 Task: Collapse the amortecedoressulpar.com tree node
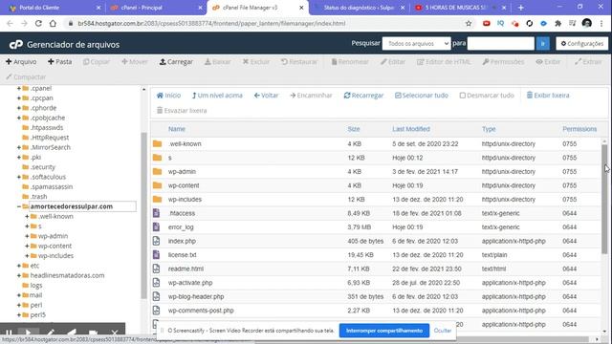19,206
